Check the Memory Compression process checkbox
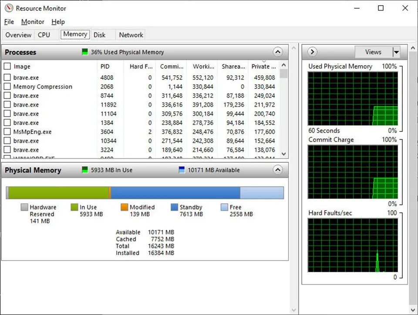The width and height of the screenshot is (418, 315). coord(7,87)
